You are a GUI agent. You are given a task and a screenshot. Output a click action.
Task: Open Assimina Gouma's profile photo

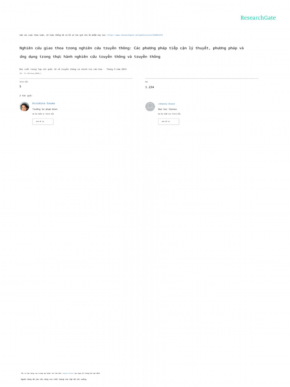[25, 107]
